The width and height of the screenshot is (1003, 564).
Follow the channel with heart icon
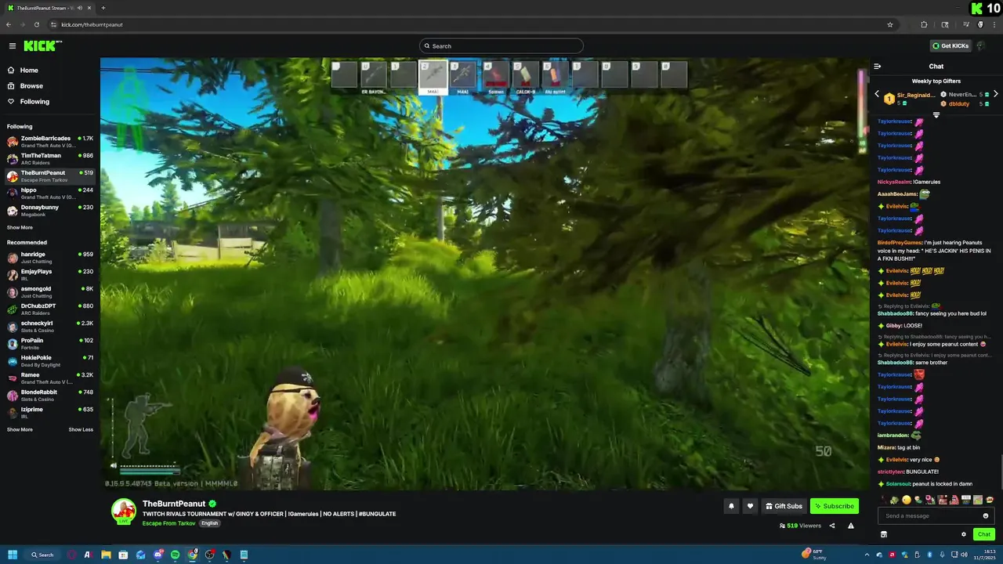[750, 506]
